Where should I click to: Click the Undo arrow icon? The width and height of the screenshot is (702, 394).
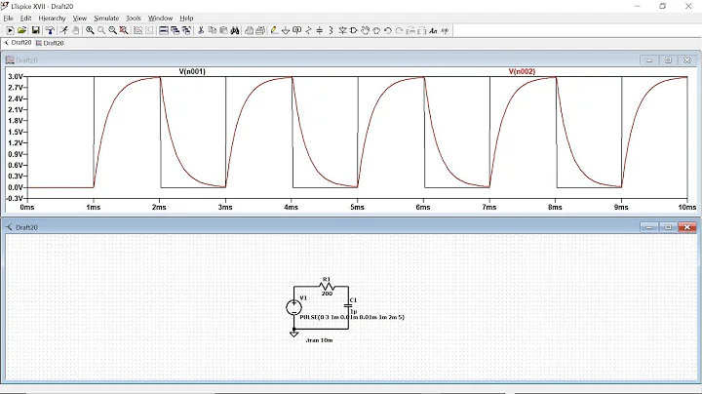[x=388, y=30]
